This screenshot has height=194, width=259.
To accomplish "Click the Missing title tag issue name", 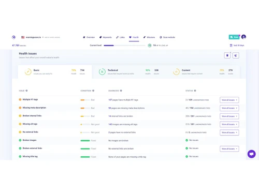I will (x=30, y=156).
